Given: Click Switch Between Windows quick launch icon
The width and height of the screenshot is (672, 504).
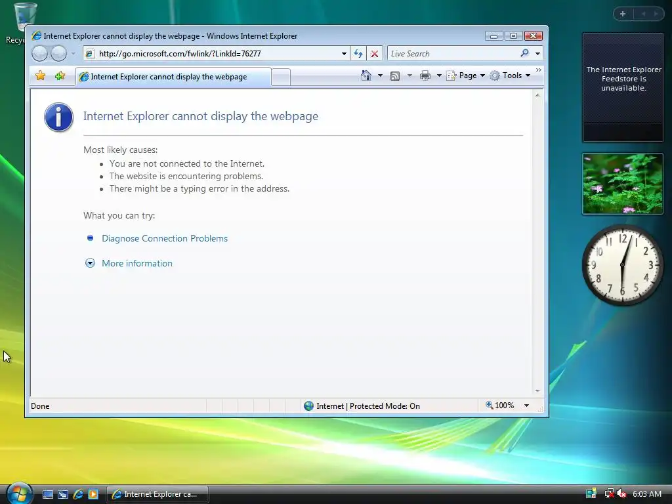Looking at the screenshot, I should coord(63,494).
